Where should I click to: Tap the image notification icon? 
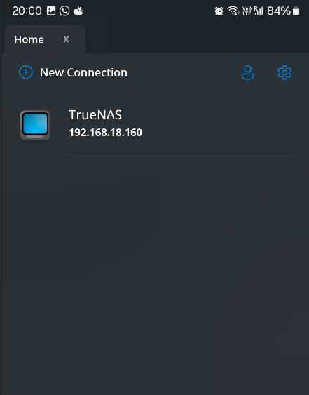[x=51, y=11]
